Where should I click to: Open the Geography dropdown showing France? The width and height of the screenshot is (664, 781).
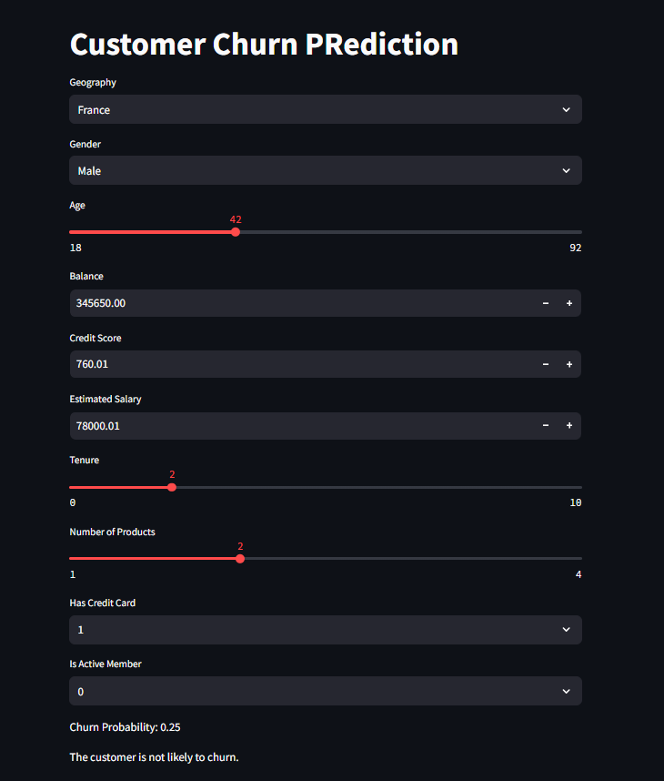pos(309,109)
